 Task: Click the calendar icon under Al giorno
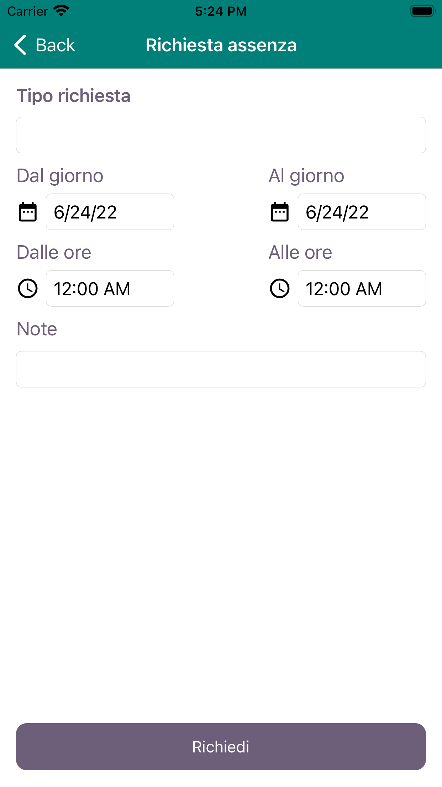point(280,212)
